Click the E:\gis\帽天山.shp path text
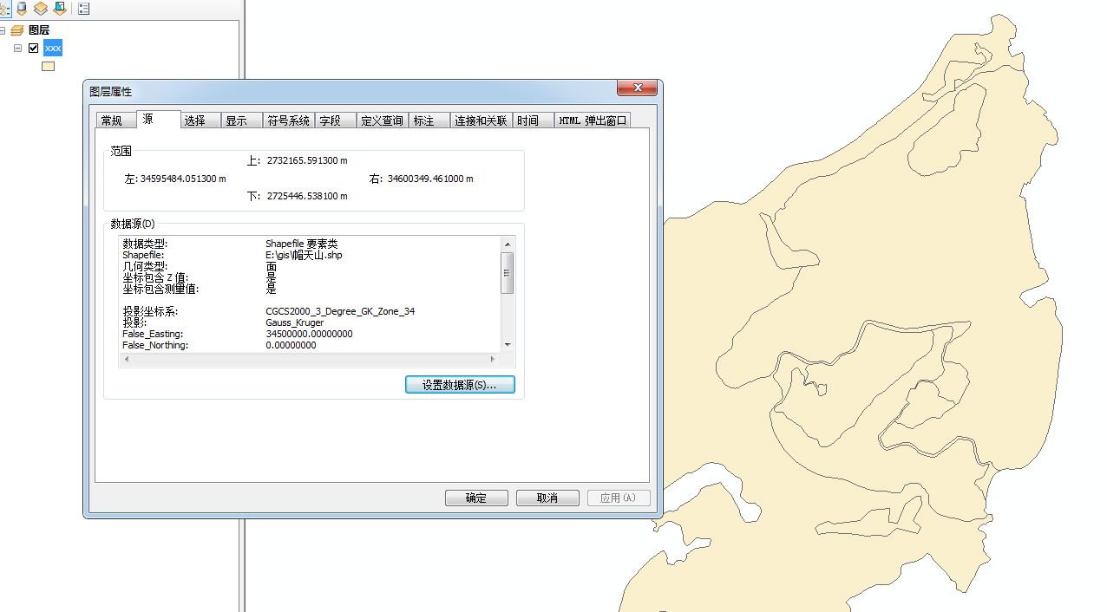Viewport: 1107px width, 612px height. [x=304, y=256]
